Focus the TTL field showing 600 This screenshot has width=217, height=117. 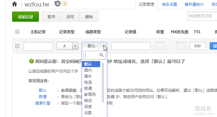(198, 46)
